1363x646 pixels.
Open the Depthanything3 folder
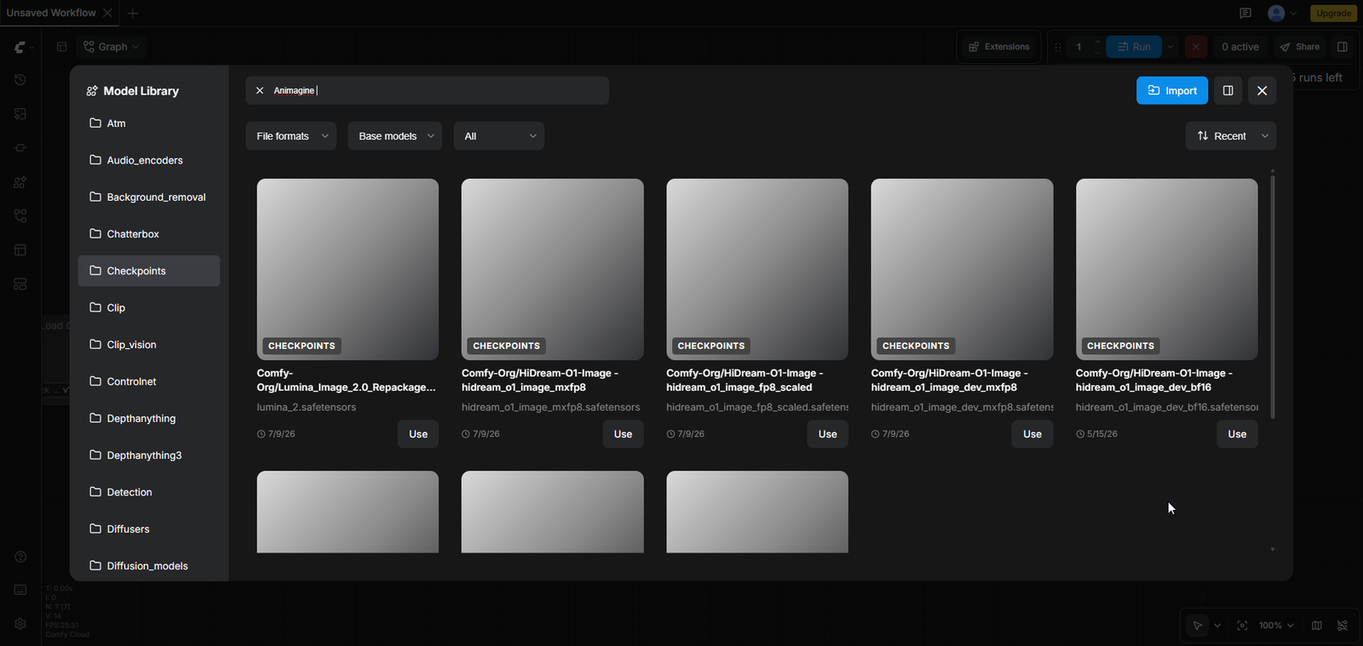tap(149, 455)
